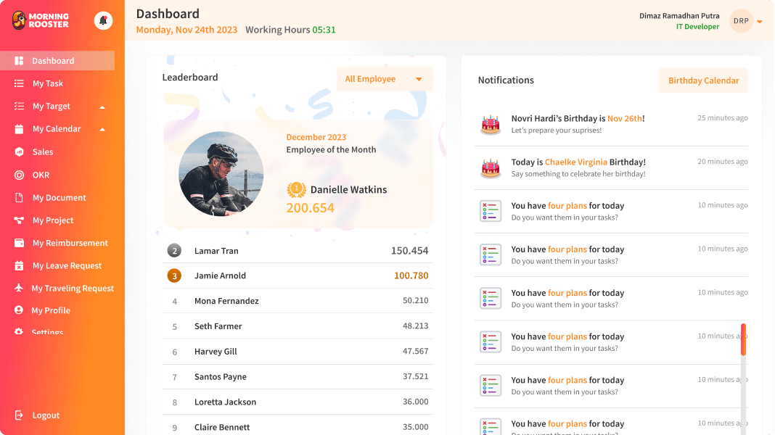Click the Logout button label
Image resolution: width=775 pixels, height=435 pixels.
[46, 415]
